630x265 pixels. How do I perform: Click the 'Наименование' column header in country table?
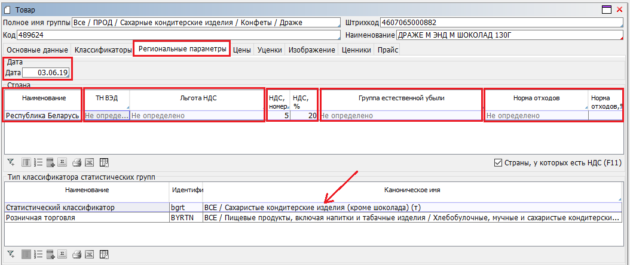[42, 98]
